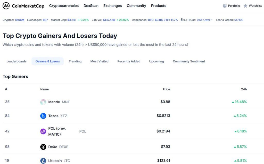
Task: Sort by the 24h column header
Action: click(x=244, y=89)
